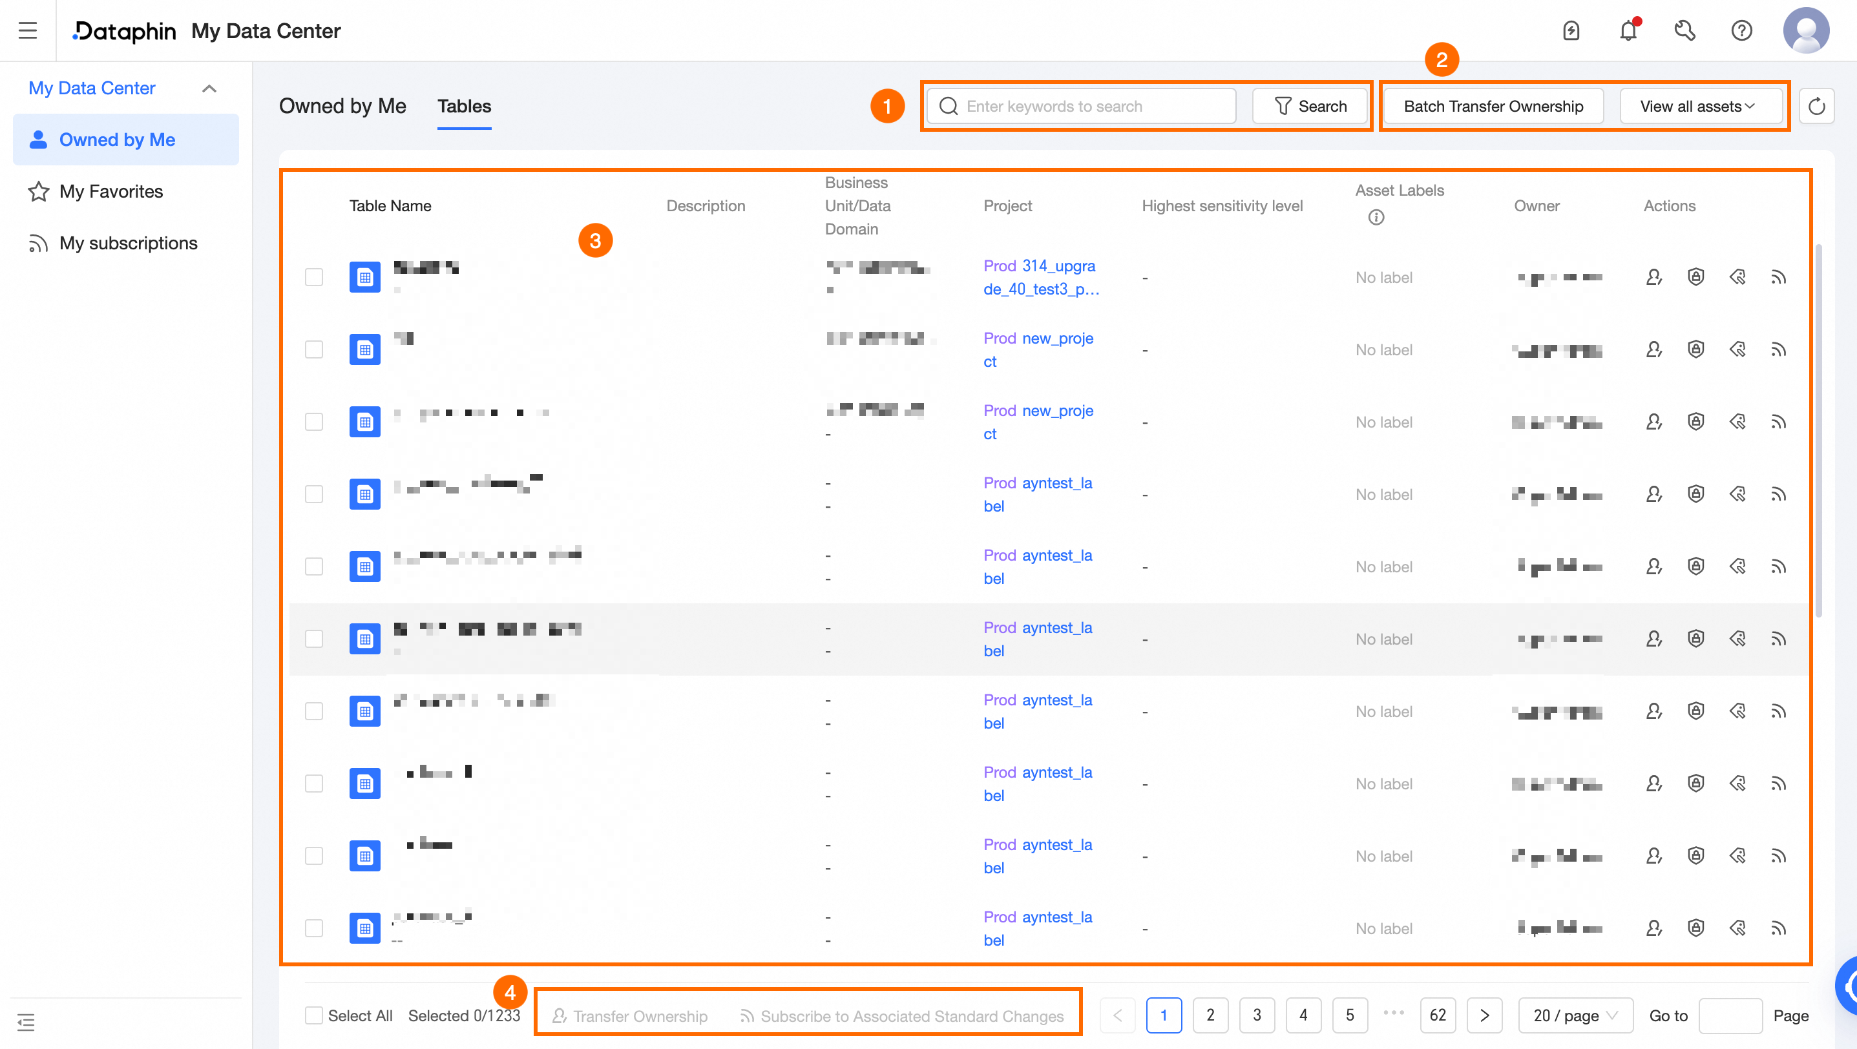Click the magnifier icon in the search box
The height and width of the screenshot is (1049, 1857).
949,107
